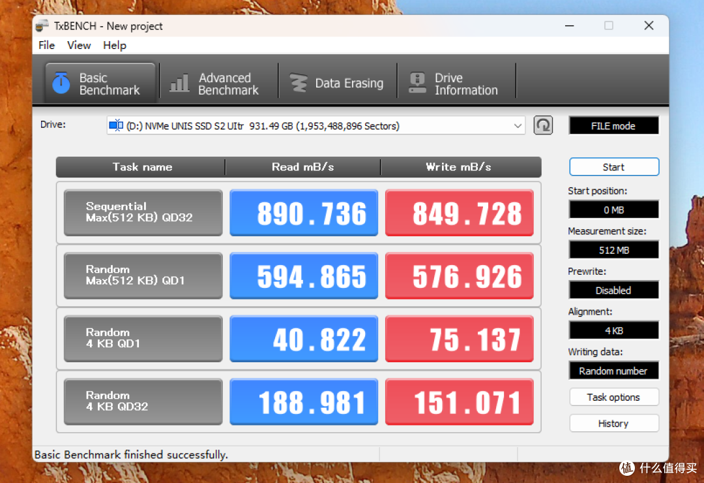Click the Read mB/s column header
704x483 pixels.
[302, 167]
